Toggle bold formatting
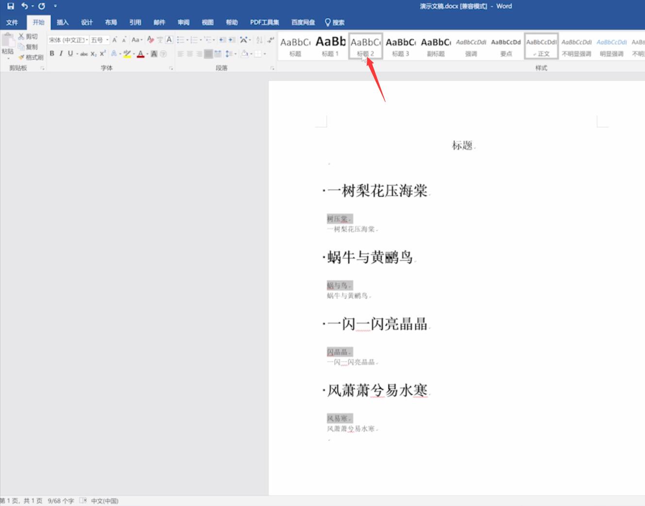 tap(52, 53)
